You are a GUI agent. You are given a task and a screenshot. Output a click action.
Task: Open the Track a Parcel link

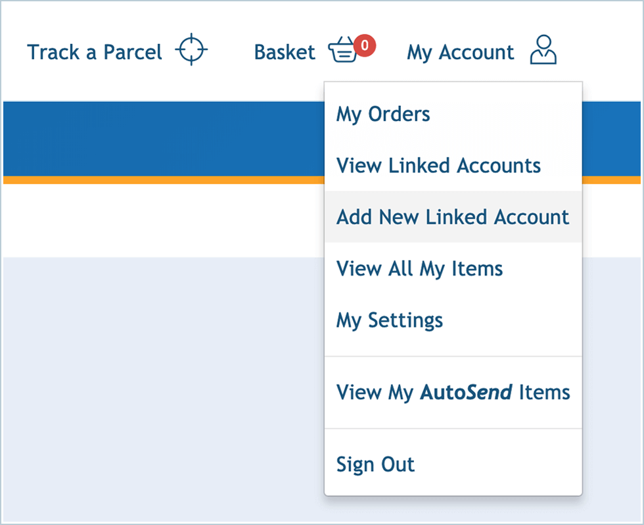(95, 52)
